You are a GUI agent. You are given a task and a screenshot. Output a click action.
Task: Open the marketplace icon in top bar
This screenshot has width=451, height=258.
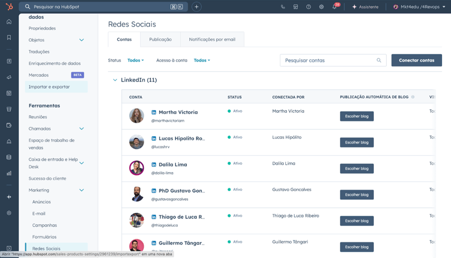[x=295, y=7]
